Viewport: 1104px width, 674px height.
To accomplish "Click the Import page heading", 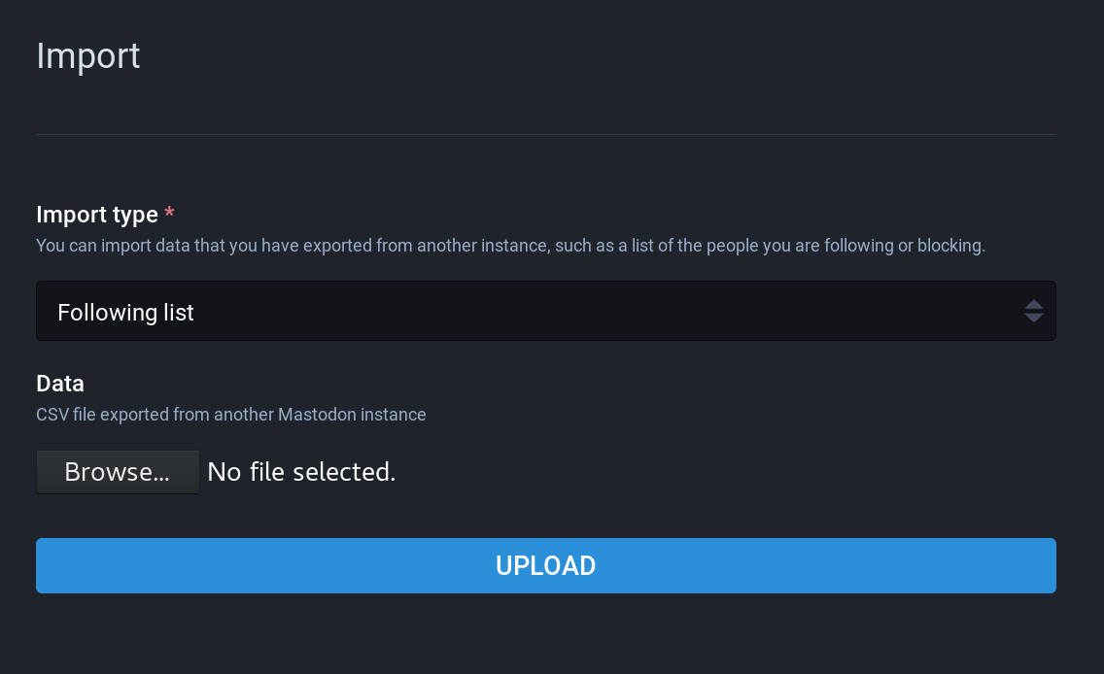I will [x=87, y=55].
